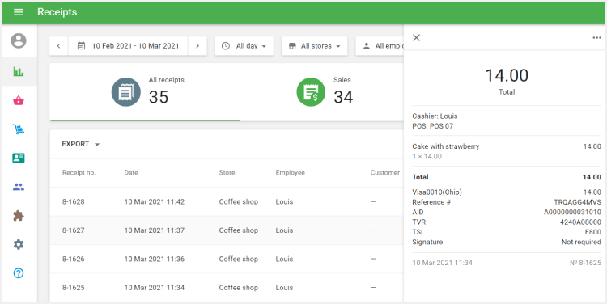Viewport: 607px width, 304px height.
Task: Open receipt 8-1628
Action: tap(227, 201)
